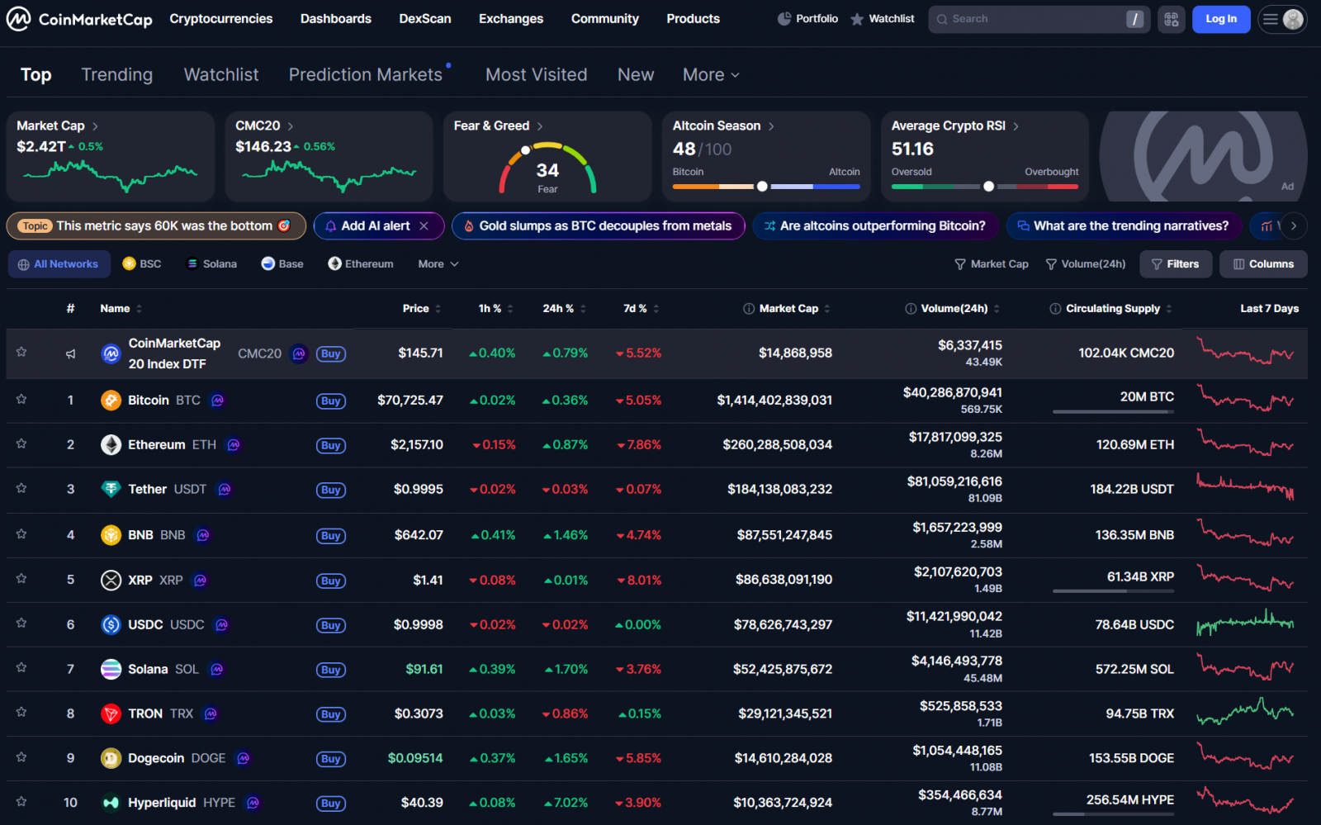1321x825 pixels.
Task: Open the apps grid icon beside search
Action: [1171, 19]
